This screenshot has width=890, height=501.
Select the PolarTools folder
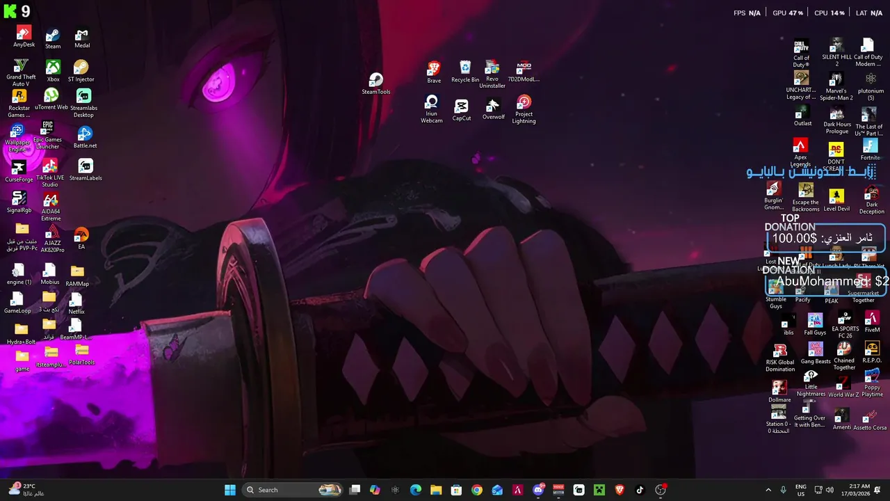(81, 354)
